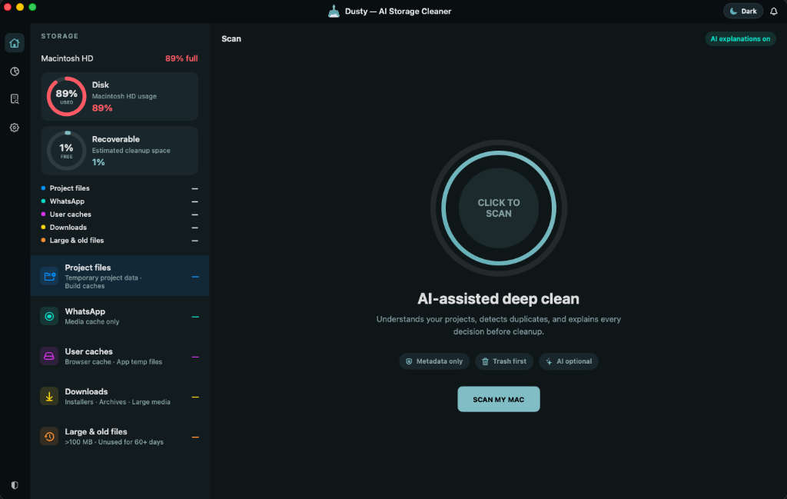Click the trash can icon in Trash first chip

[x=486, y=361]
